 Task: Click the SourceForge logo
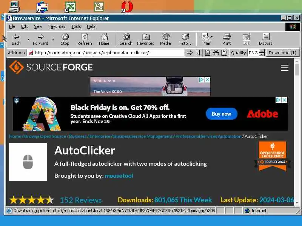(51, 67)
